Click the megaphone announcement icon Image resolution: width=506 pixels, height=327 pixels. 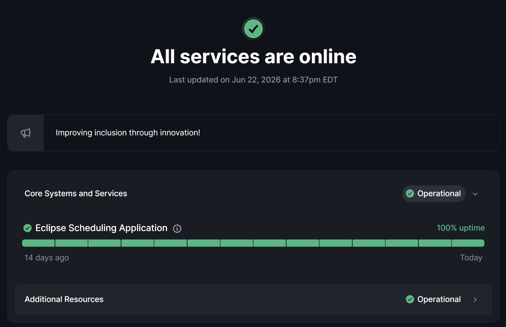click(x=26, y=133)
